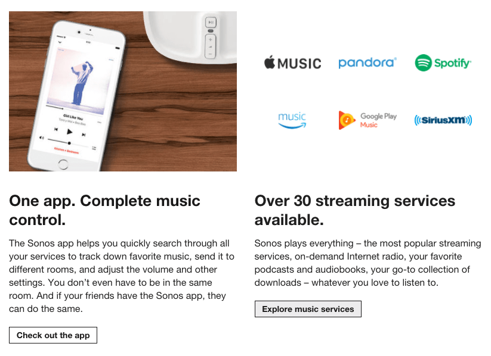Click the speaker's play/pause button

click(211, 22)
